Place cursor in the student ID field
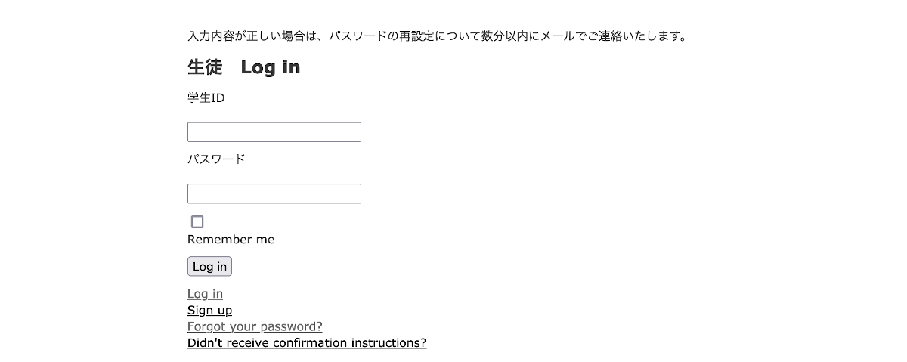The width and height of the screenshot is (907, 362). point(274,132)
